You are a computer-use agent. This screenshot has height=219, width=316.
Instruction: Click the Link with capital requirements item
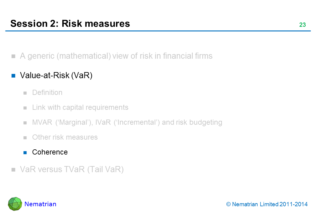pyautogui.click(x=80, y=107)
